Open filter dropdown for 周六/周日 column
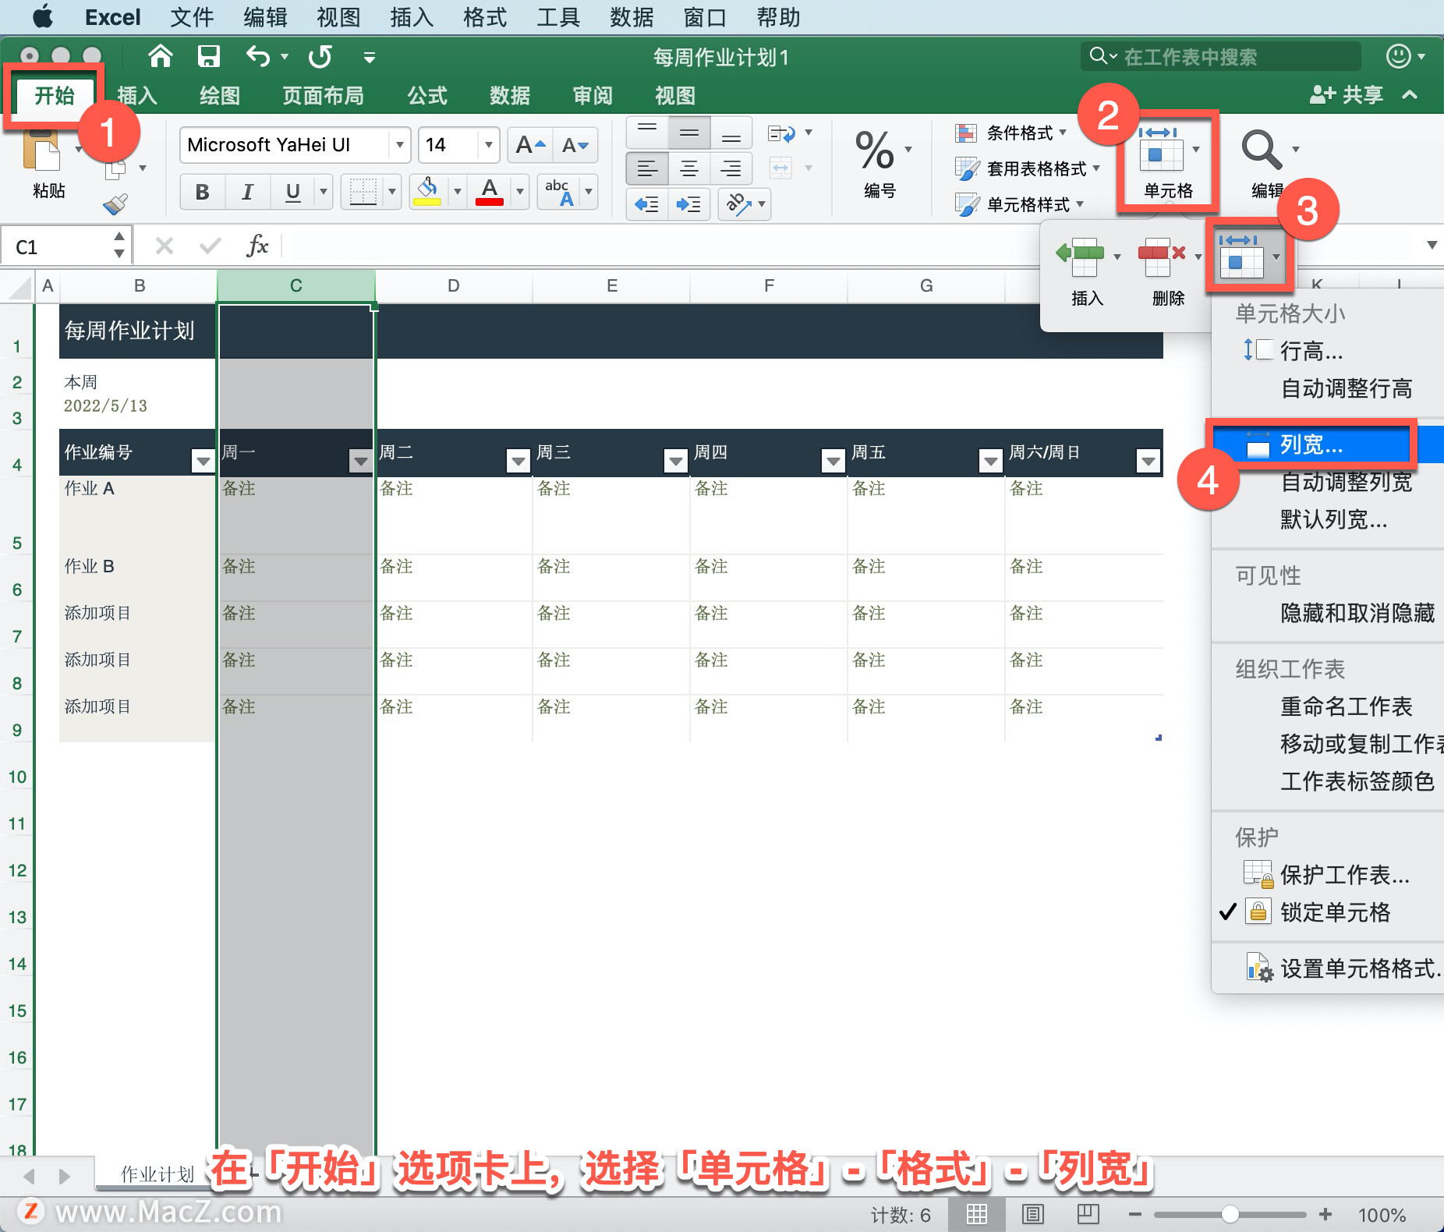 (x=1148, y=461)
